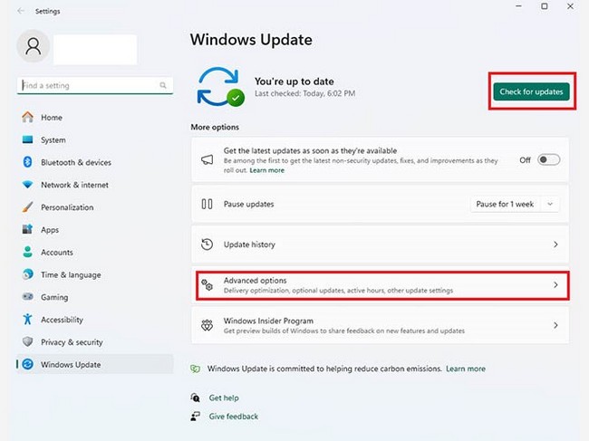
Task: Click "Last checked: Today, 6:02 PM" text
Action: click(305, 93)
